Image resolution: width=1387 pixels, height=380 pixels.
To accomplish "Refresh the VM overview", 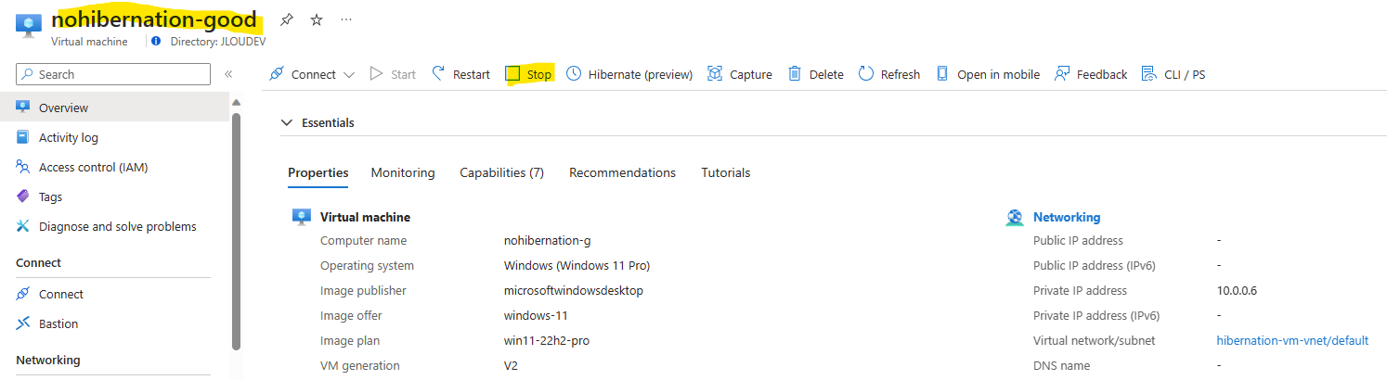I will 889,74.
